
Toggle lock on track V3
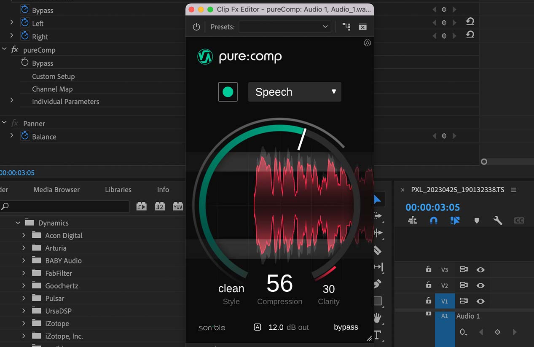click(x=429, y=269)
